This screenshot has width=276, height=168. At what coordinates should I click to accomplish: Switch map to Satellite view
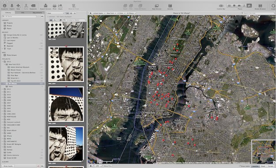255,166
